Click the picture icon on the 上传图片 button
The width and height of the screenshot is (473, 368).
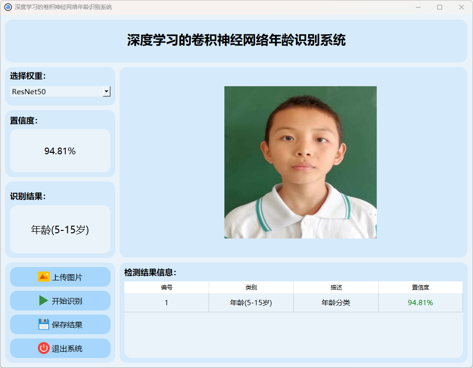click(44, 277)
